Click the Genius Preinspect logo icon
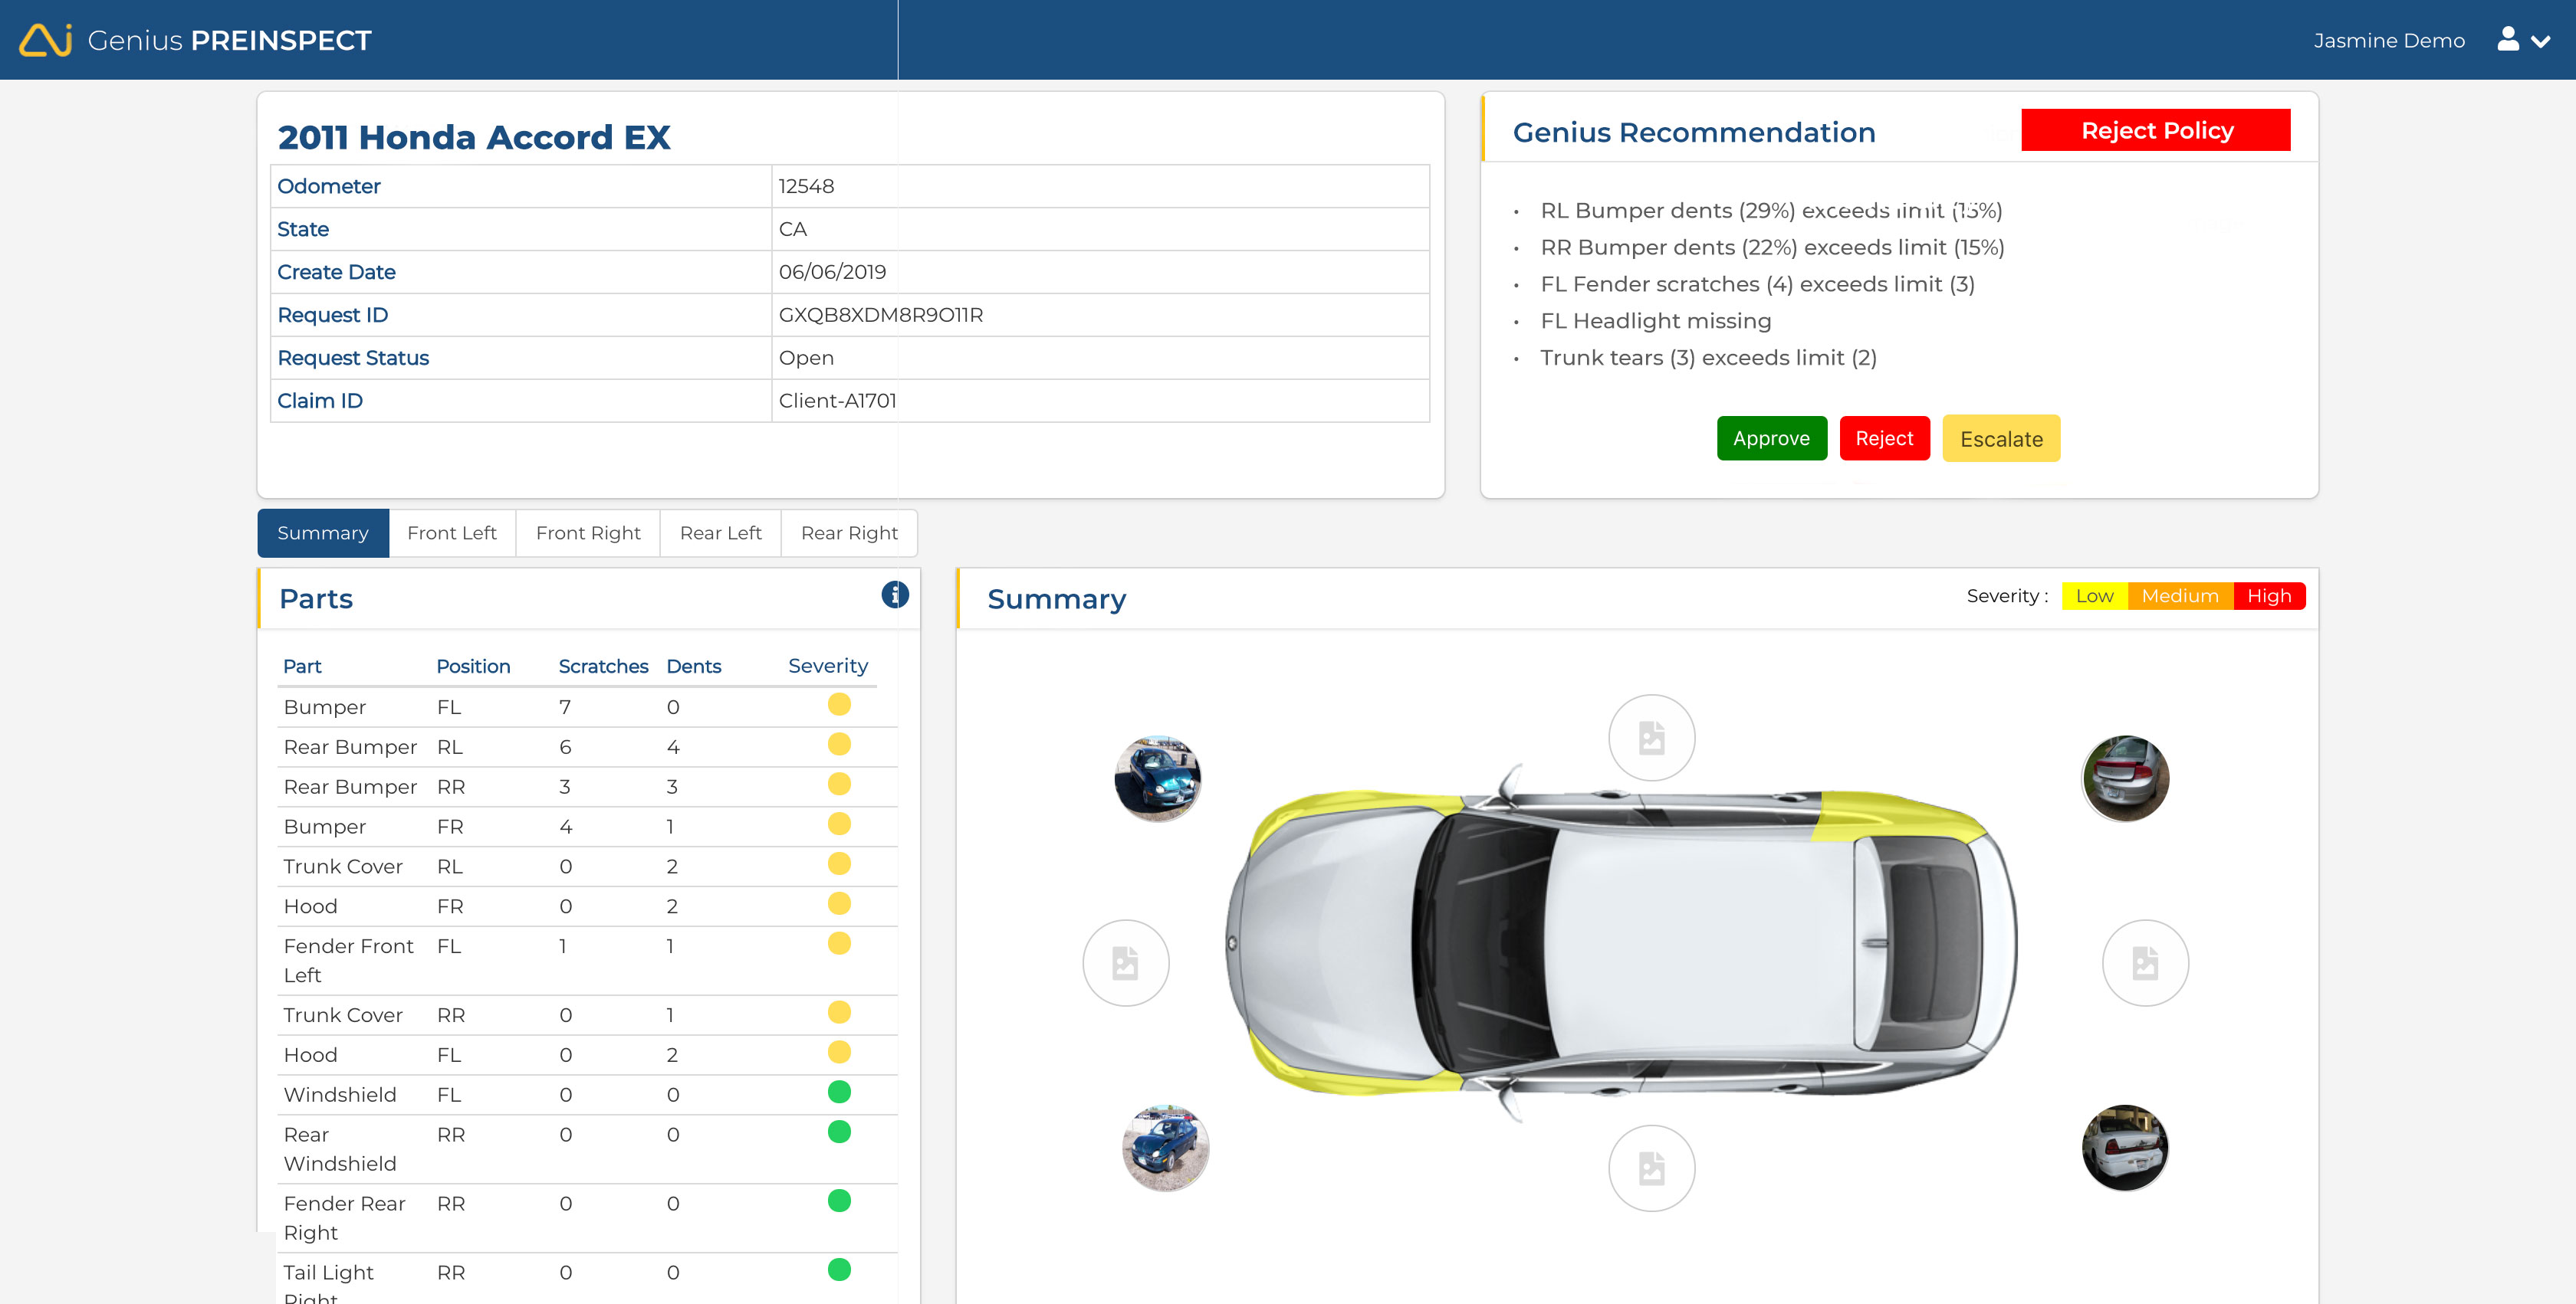The image size is (2576, 1304). coord(46,40)
